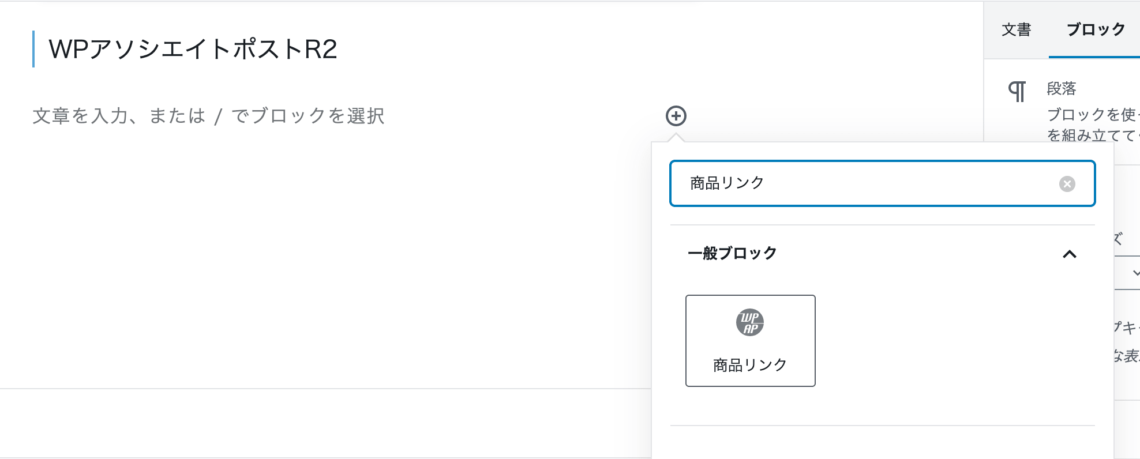This screenshot has width=1140, height=459.
Task: Clear the block search with the x icon
Action: point(1067,184)
